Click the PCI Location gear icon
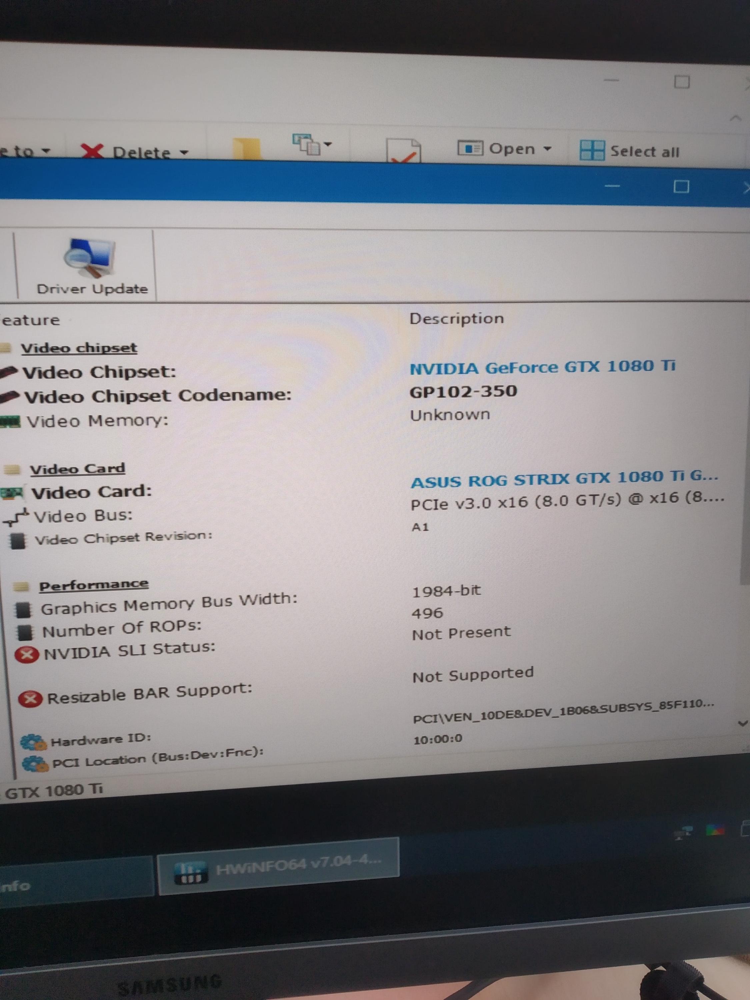This screenshot has height=1000, width=750. point(35,764)
